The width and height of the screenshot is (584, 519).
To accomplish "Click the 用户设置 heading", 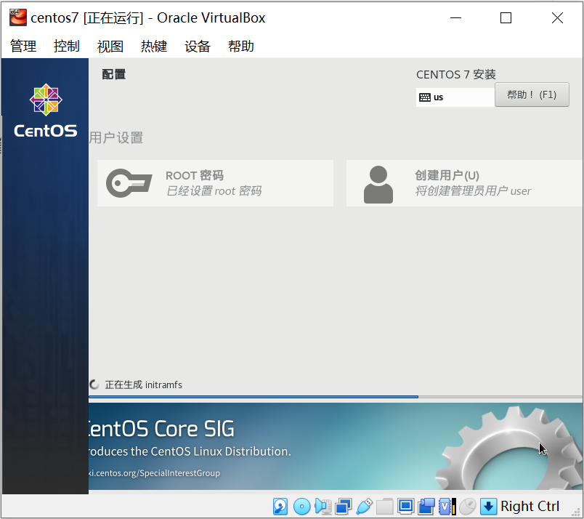I will (115, 137).
